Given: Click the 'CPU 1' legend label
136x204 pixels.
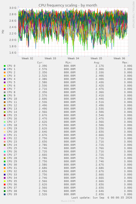Looking at the screenshot, I should click(x=11, y=69).
